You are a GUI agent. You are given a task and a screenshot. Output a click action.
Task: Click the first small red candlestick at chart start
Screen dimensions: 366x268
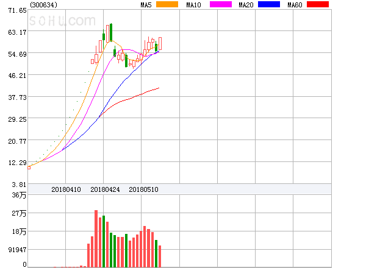point(29,167)
